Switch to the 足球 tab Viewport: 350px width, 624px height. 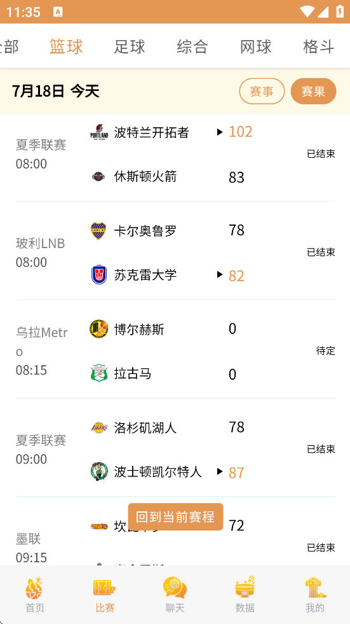[130, 46]
